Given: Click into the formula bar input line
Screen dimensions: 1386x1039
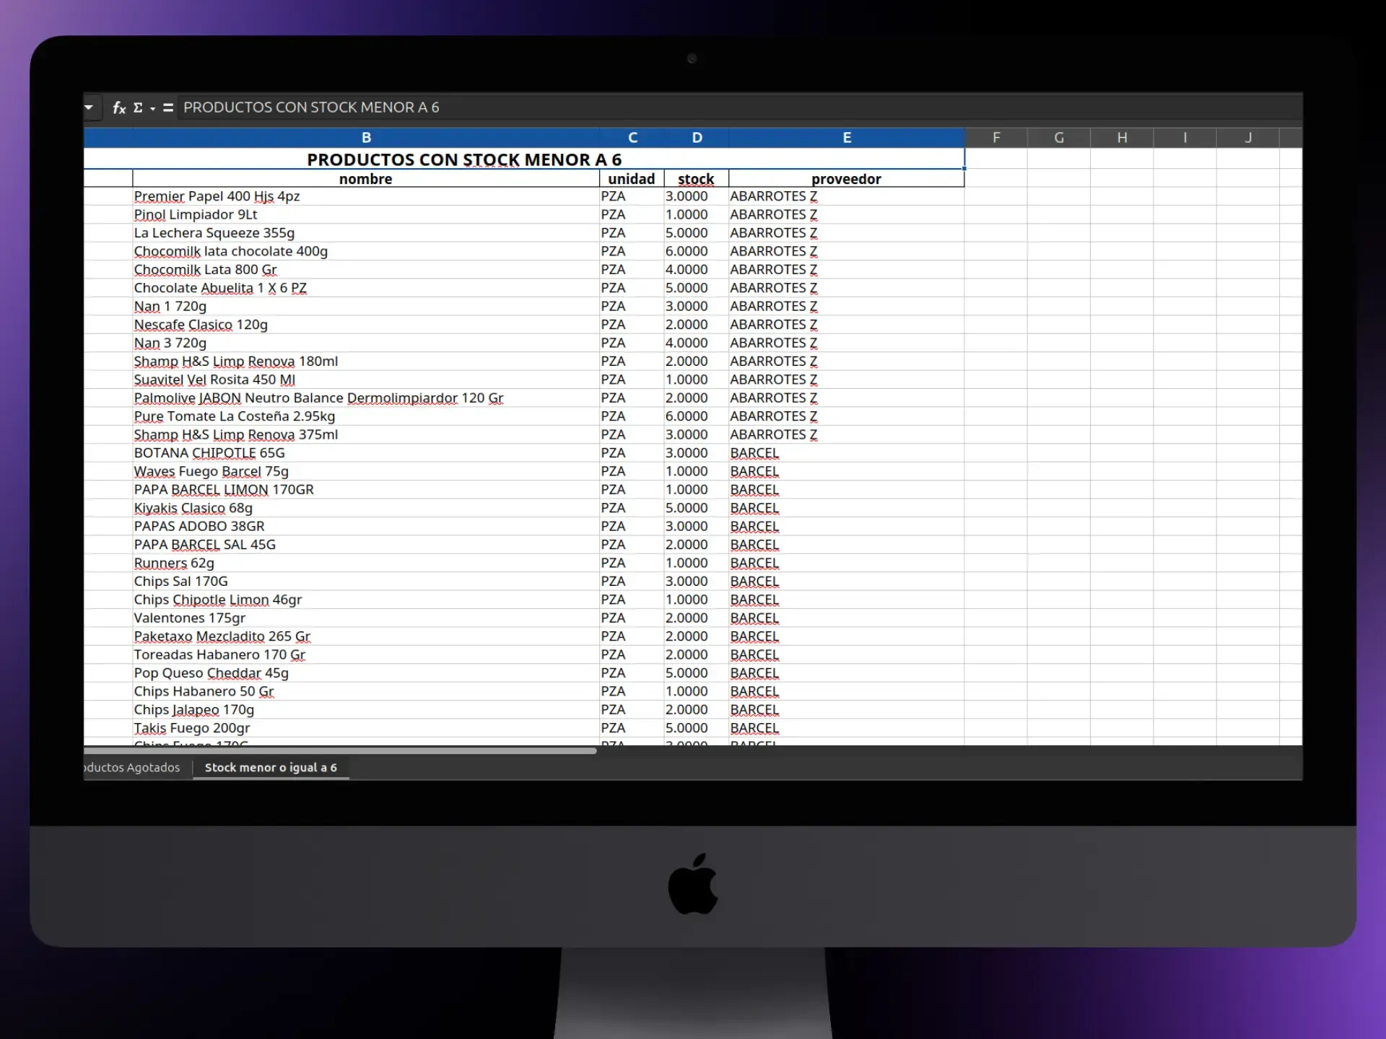Looking at the screenshot, I should 739,108.
